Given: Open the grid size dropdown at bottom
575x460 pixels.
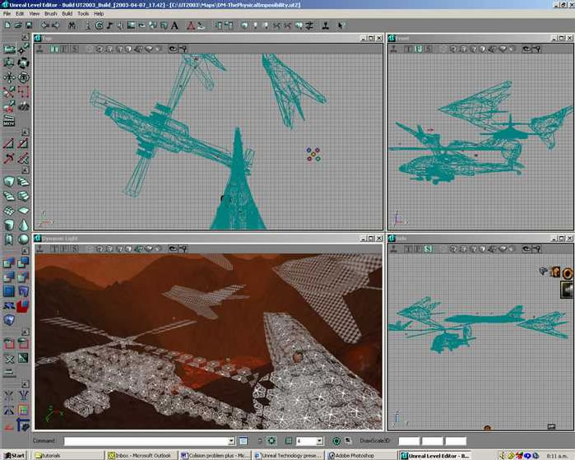Looking at the screenshot, I should 320,441.
